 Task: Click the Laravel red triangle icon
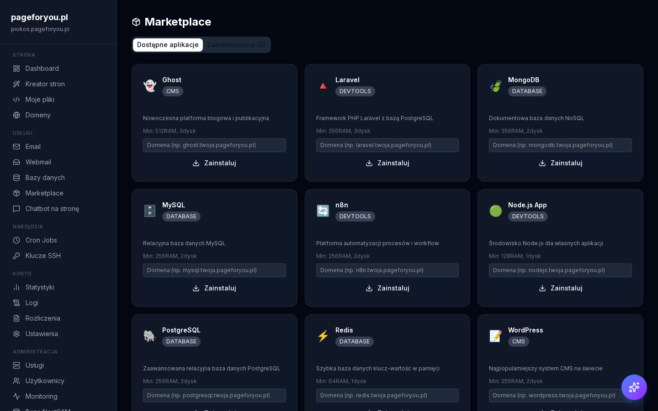tap(323, 86)
